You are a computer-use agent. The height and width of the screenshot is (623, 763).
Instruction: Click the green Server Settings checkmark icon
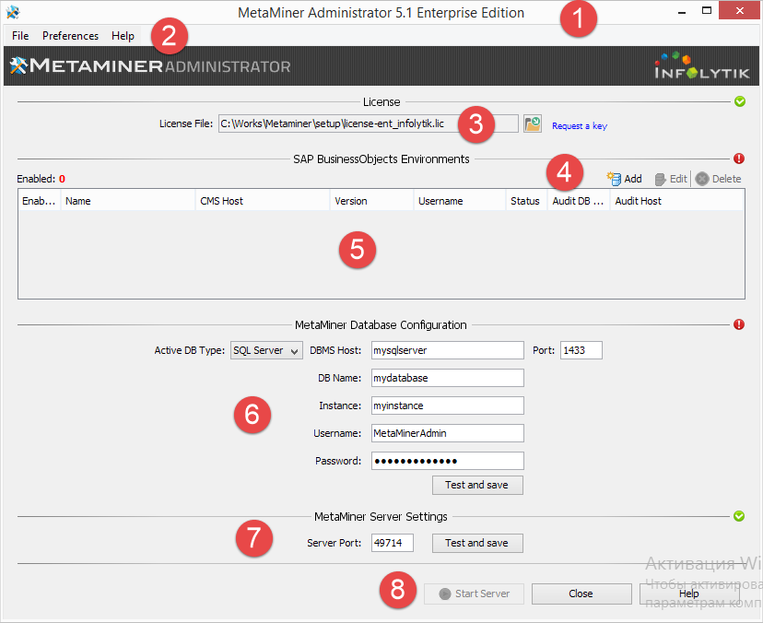coord(739,516)
